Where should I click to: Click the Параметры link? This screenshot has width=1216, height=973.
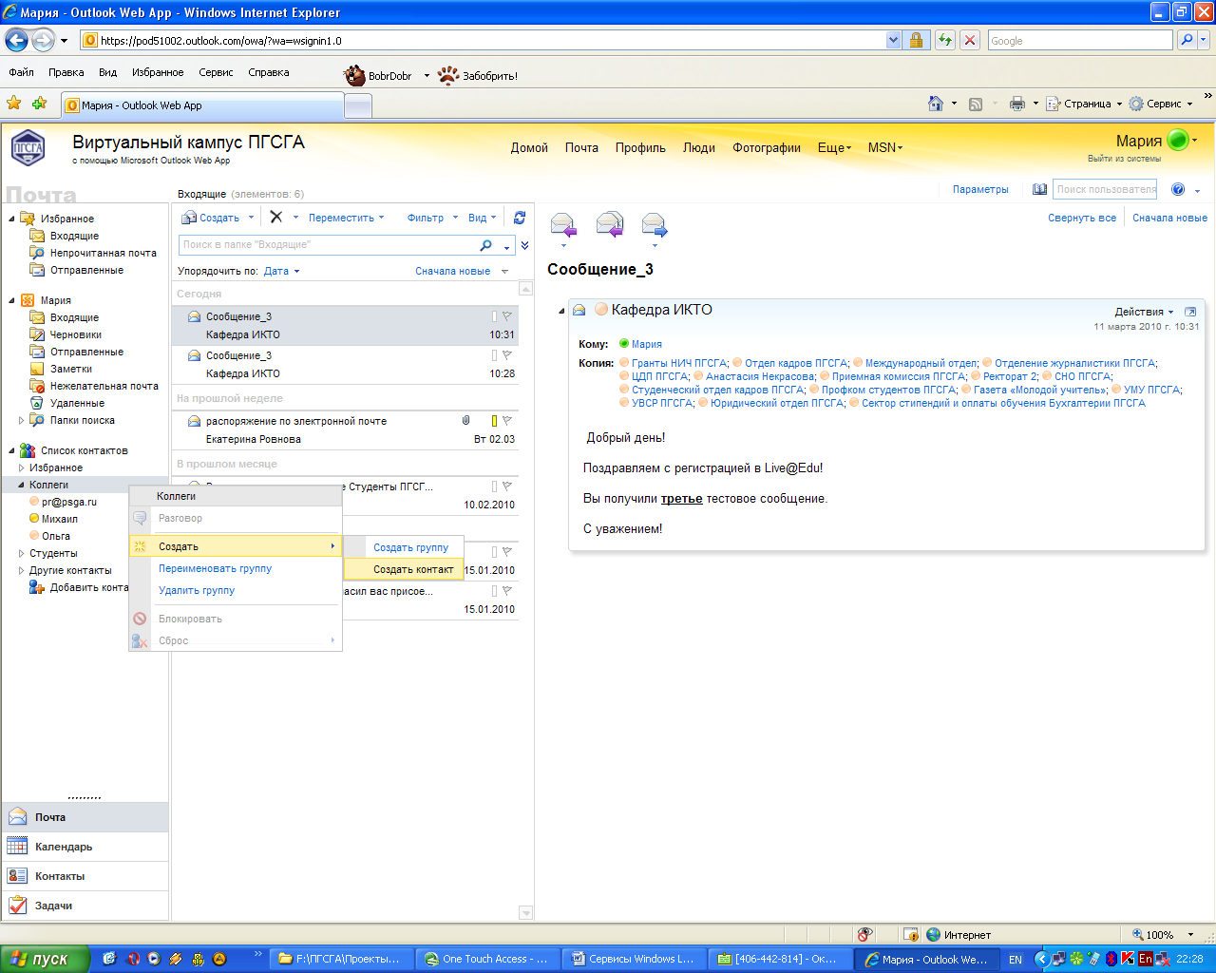tap(980, 189)
